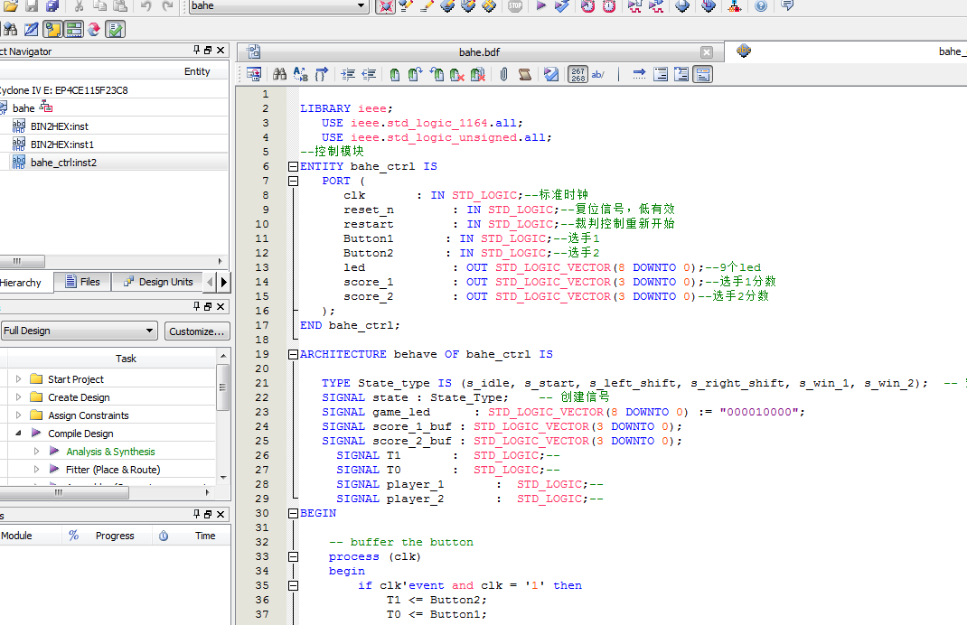Toggle line numbers display (267/268 button)

point(577,75)
